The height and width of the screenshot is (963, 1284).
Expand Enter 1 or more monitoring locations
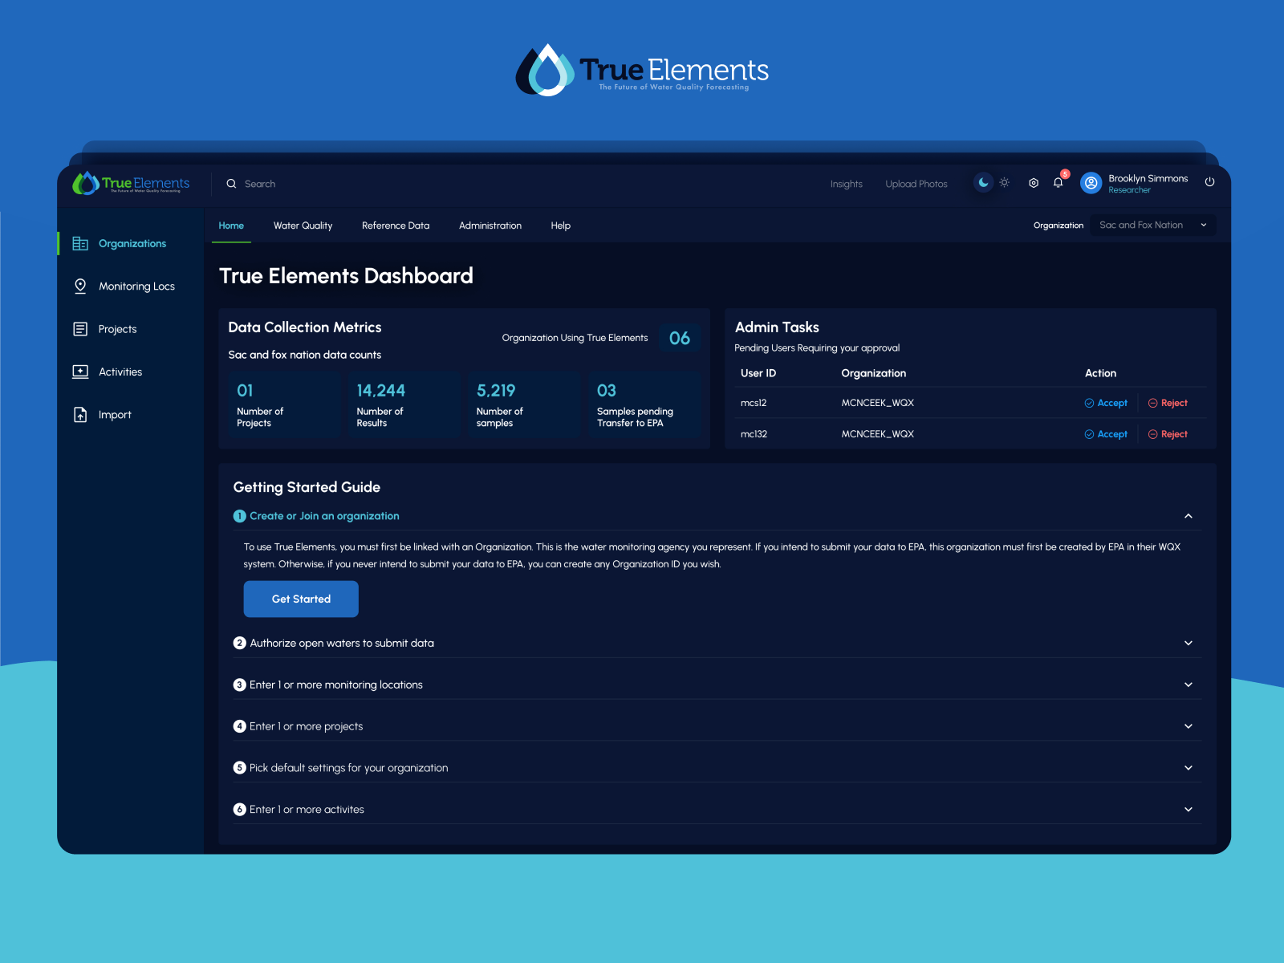[1189, 685]
